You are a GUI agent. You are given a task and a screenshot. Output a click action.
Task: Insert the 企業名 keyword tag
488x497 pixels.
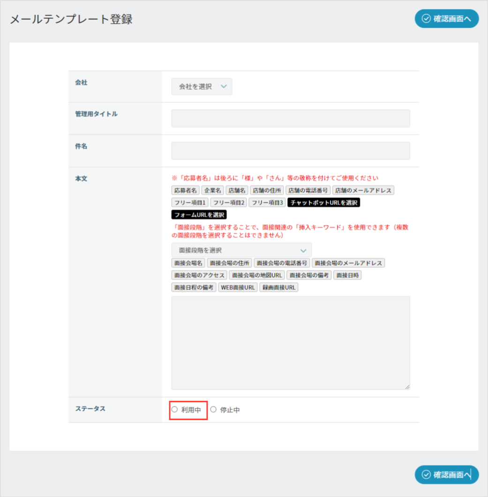[212, 191]
